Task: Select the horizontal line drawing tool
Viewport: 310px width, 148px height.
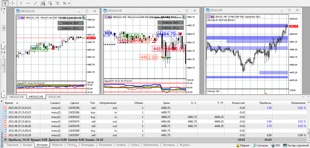Action: tap(28, 3)
